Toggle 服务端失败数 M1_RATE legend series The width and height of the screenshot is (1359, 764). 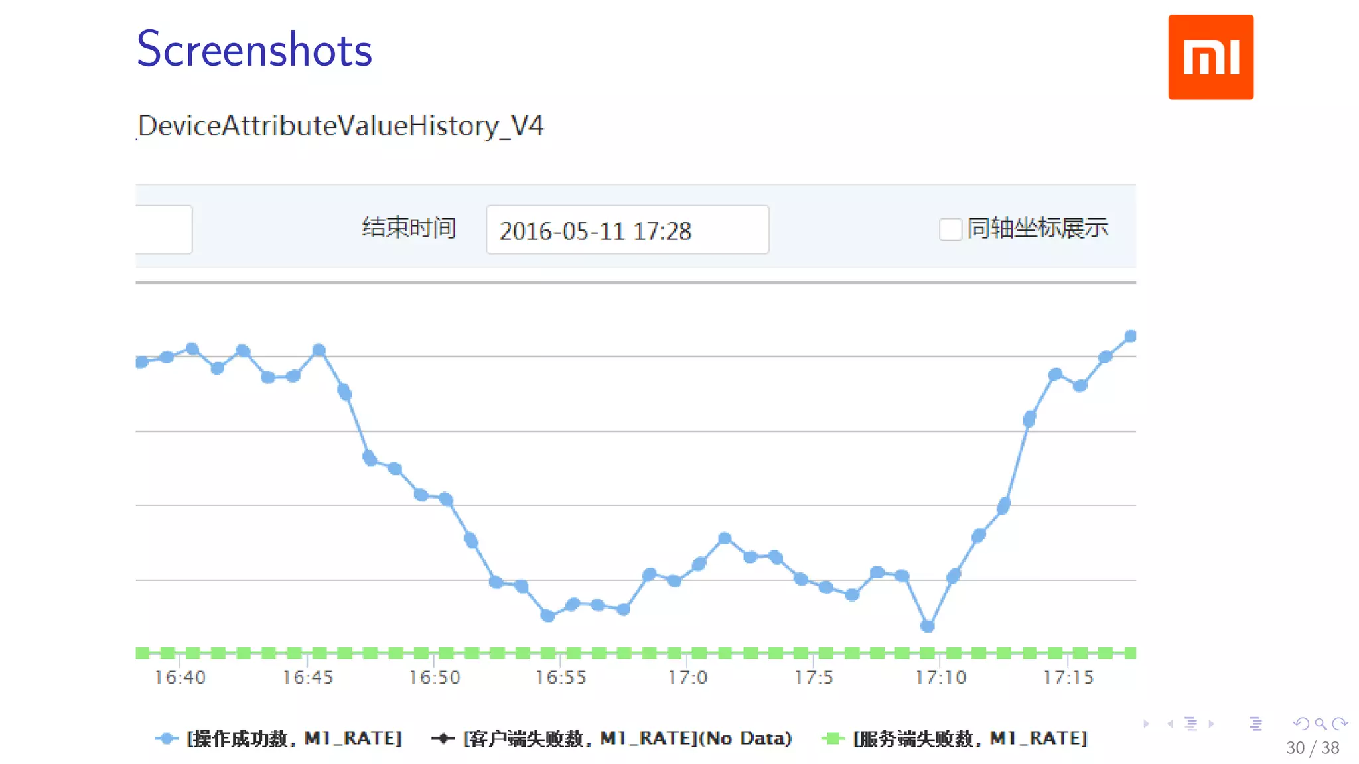954,738
